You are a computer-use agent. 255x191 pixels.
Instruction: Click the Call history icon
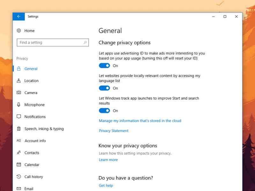(x=18, y=177)
